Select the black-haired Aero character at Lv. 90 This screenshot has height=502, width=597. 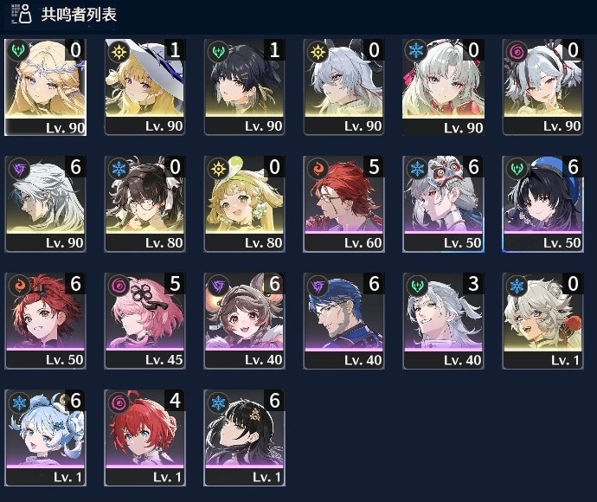click(x=245, y=87)
